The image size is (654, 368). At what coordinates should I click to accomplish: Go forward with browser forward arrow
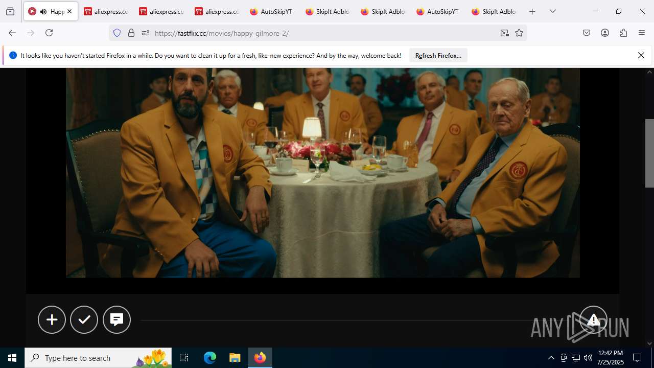point(31,33)
